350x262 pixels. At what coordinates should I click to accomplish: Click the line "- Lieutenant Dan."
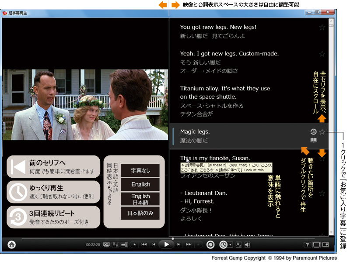tap(203, 193)
